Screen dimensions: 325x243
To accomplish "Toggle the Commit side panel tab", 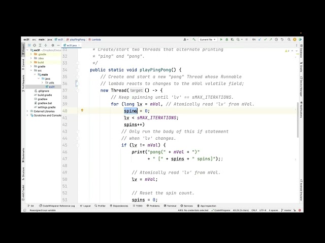I will click(23, 64).
